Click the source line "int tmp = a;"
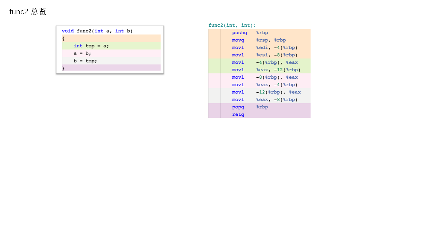Screen dimensions: 427x240 pyautogui.click(x=91, y=46)
